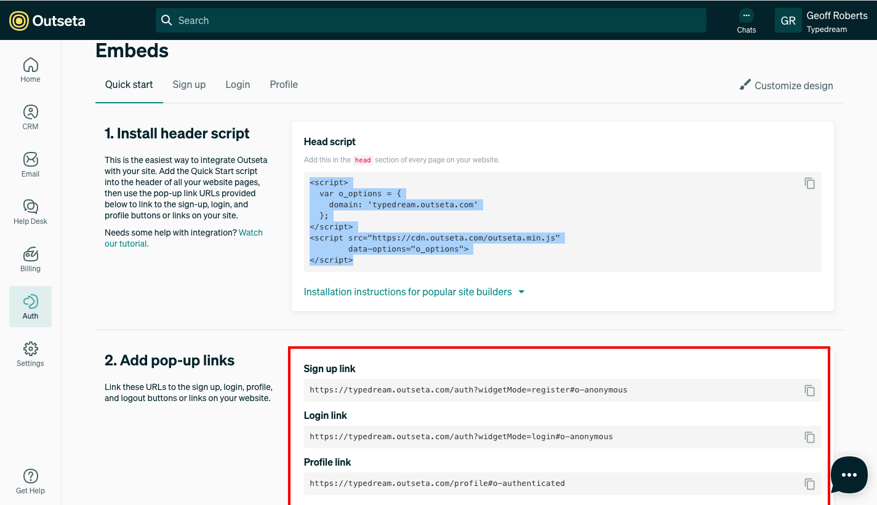
Task: Click the 'Typedream' account name text
Action: pyautogui.click(x=827, y=30)
